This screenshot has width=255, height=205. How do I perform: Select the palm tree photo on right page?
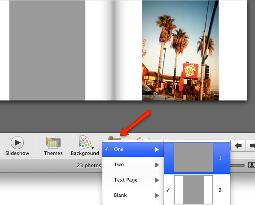coord(180,50)
